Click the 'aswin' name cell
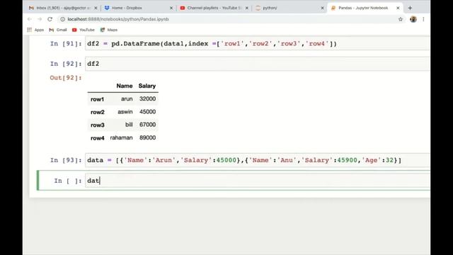 click(125, 112)
